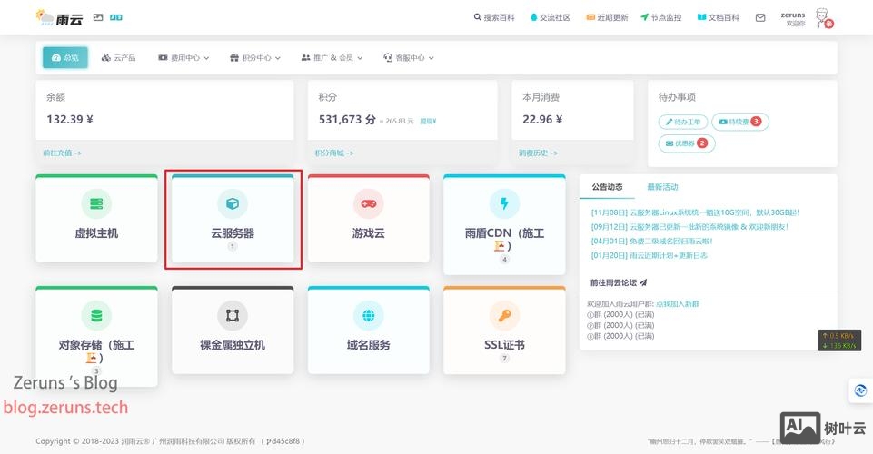Screen dimensions: 873x454
Task: Click the 待办事项 to-do heading
Action: (x=677, y=97)
